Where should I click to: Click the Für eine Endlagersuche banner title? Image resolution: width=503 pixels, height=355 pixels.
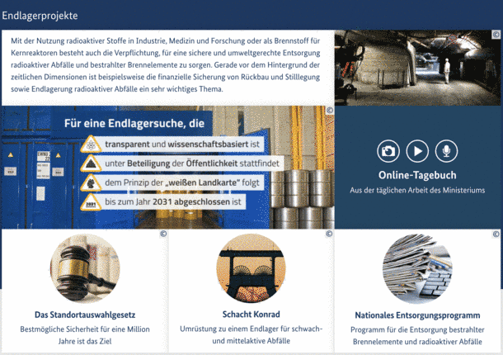click(x=134, y=123)
